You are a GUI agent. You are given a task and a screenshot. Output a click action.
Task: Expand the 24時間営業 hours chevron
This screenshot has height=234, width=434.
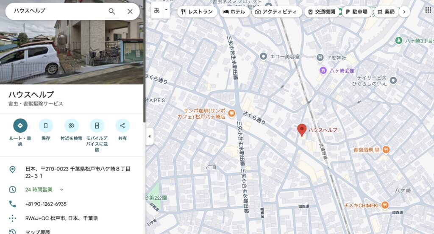[x=61, y=189]
